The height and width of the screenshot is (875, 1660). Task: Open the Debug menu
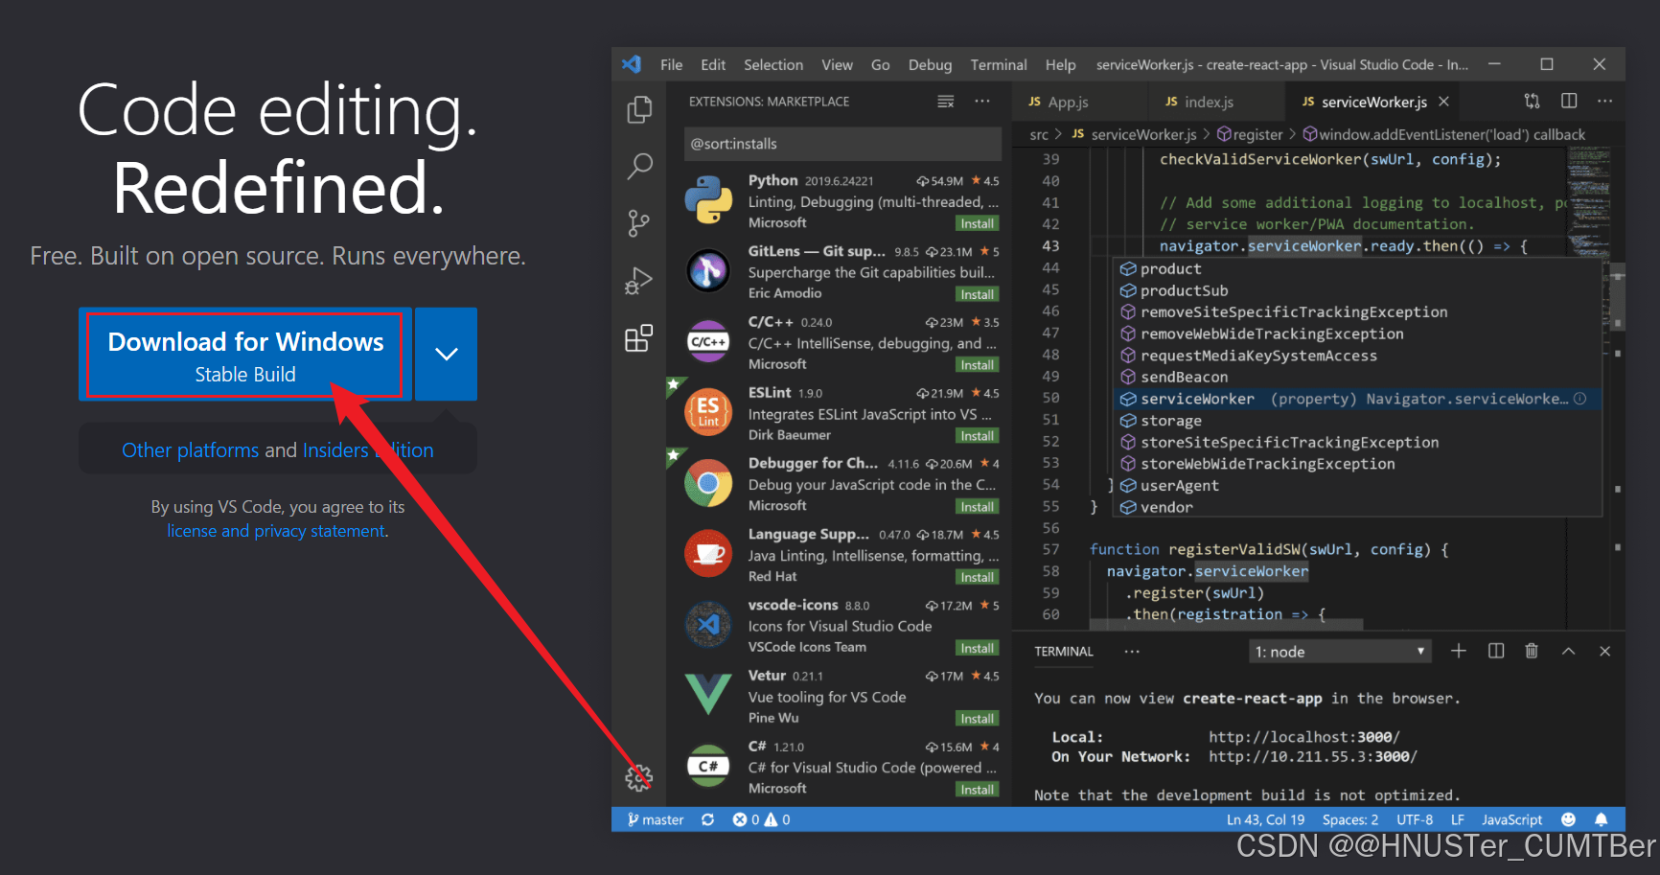(x=930, y=65)
